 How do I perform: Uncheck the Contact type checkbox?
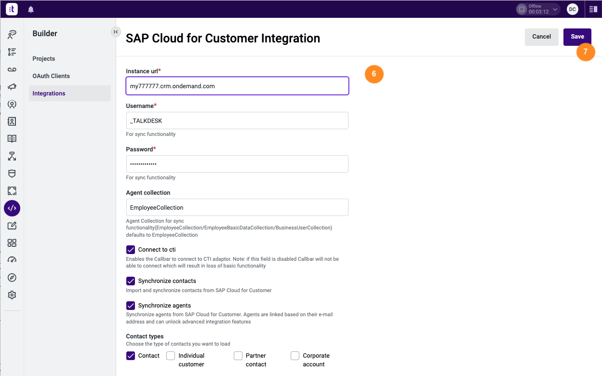point(131,356)
